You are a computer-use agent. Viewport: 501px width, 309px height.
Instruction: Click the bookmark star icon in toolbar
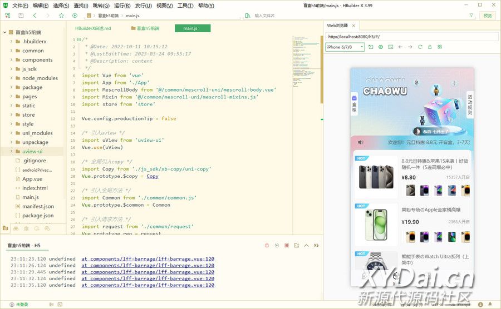(x=61, y=16)
